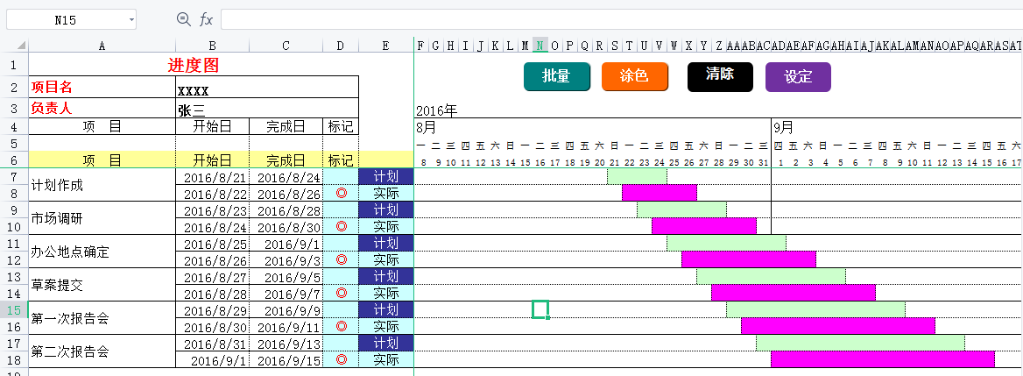Image resolution: width=1023 pixels, height=376 pixels.
Task: Click the fx insert function icon
Action: click(206, 19)
